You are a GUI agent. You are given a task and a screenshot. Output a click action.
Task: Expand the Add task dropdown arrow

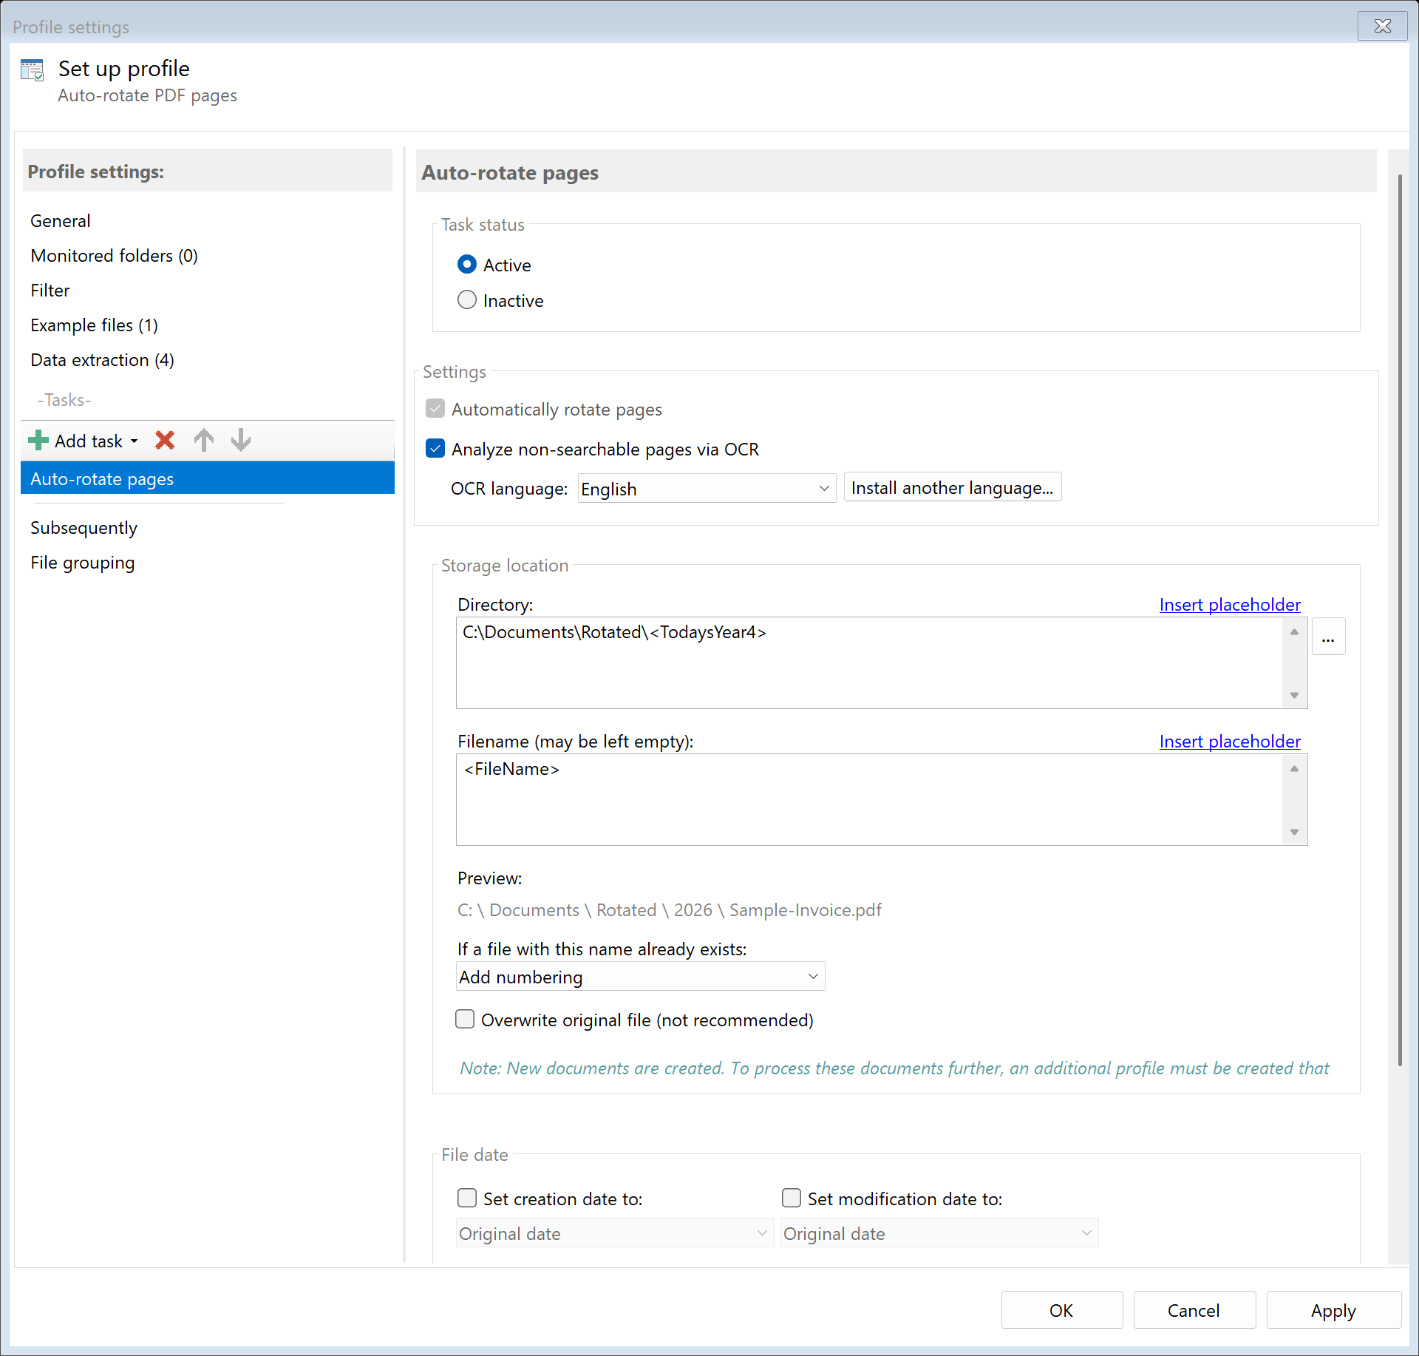click(x=134, y=440)
